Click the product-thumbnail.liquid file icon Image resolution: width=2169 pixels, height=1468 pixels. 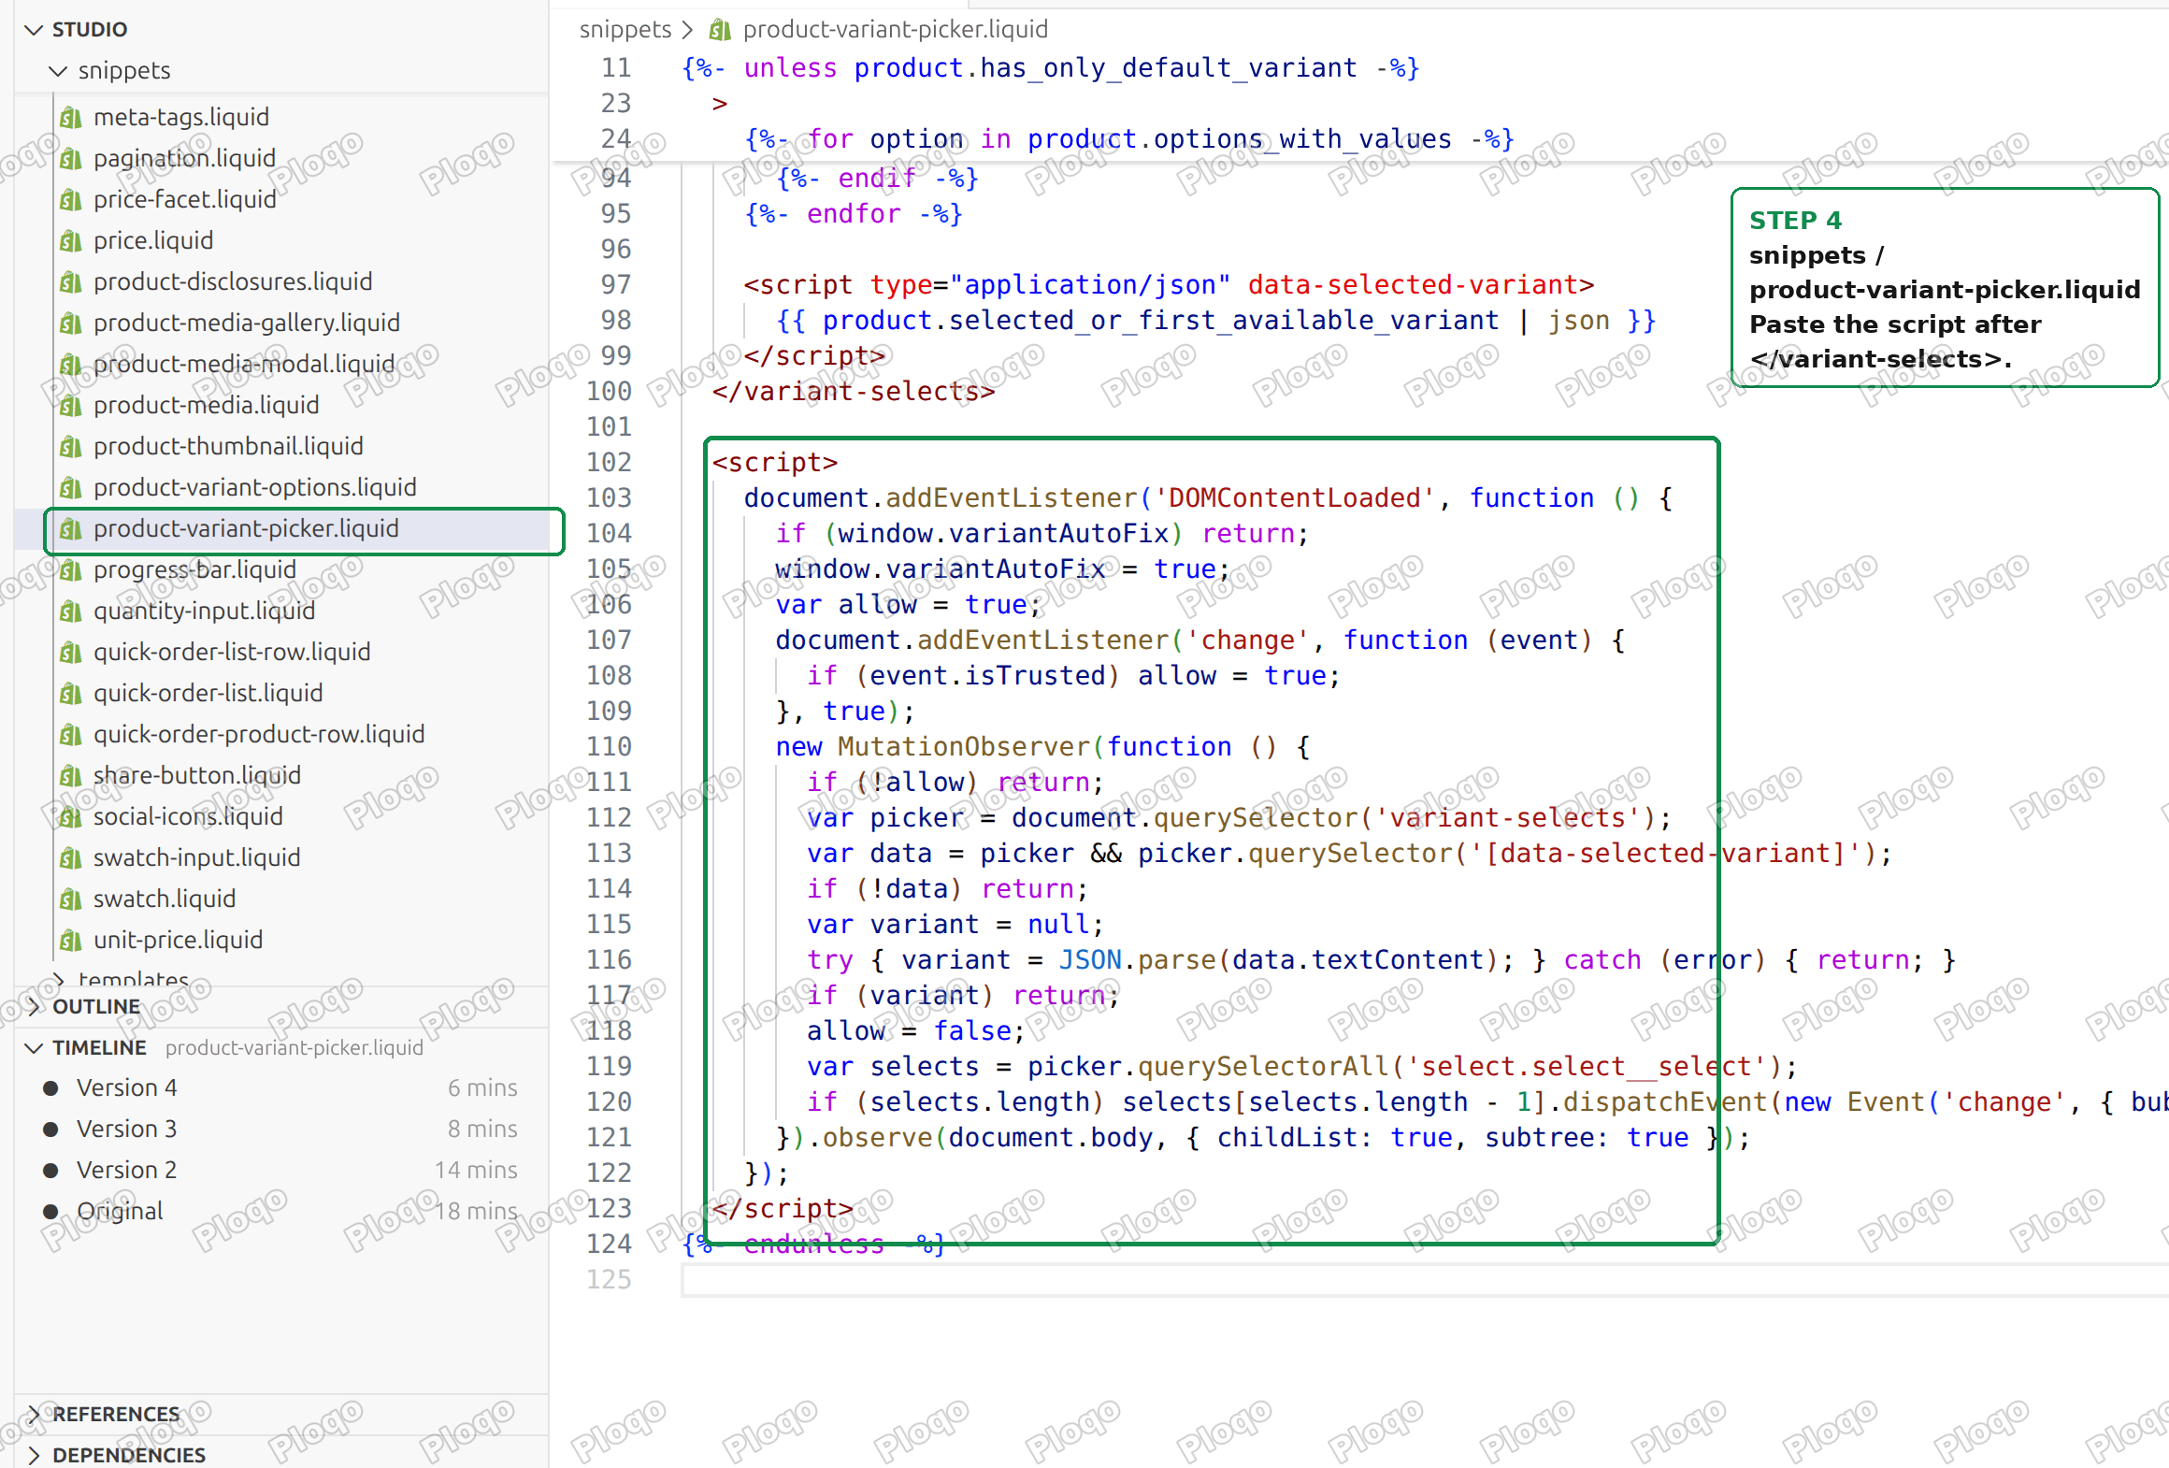(70, 447)
